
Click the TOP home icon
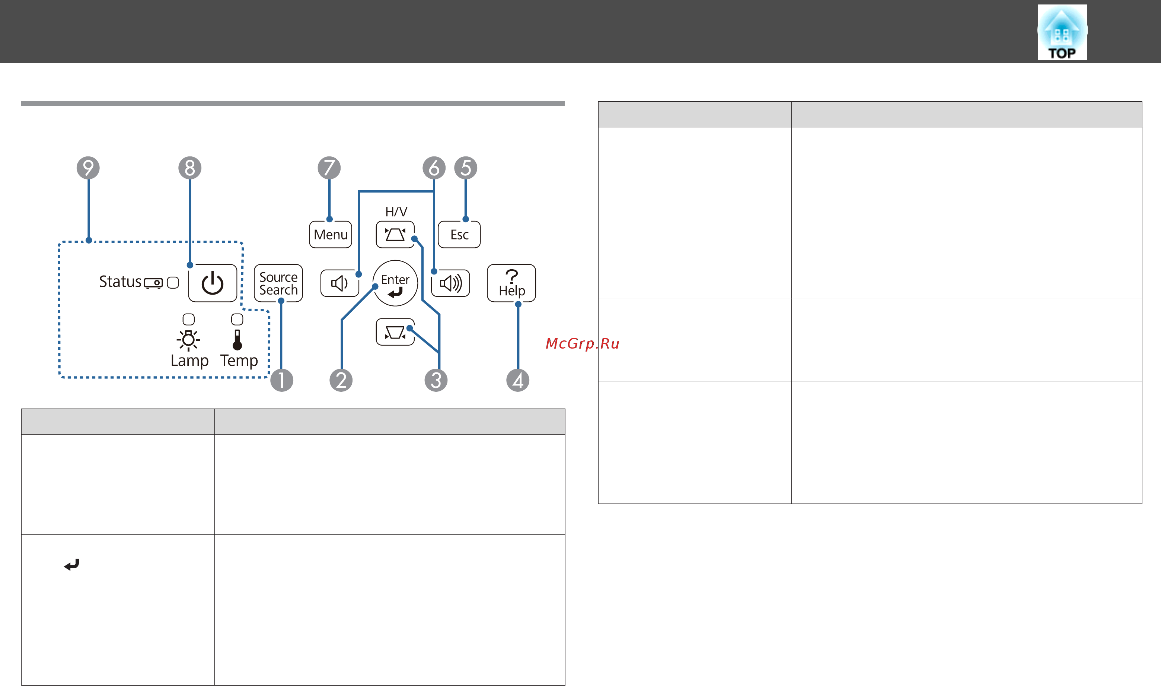click(1062, 32)
